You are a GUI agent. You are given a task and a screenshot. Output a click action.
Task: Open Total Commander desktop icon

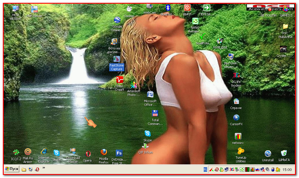[155, 114]
